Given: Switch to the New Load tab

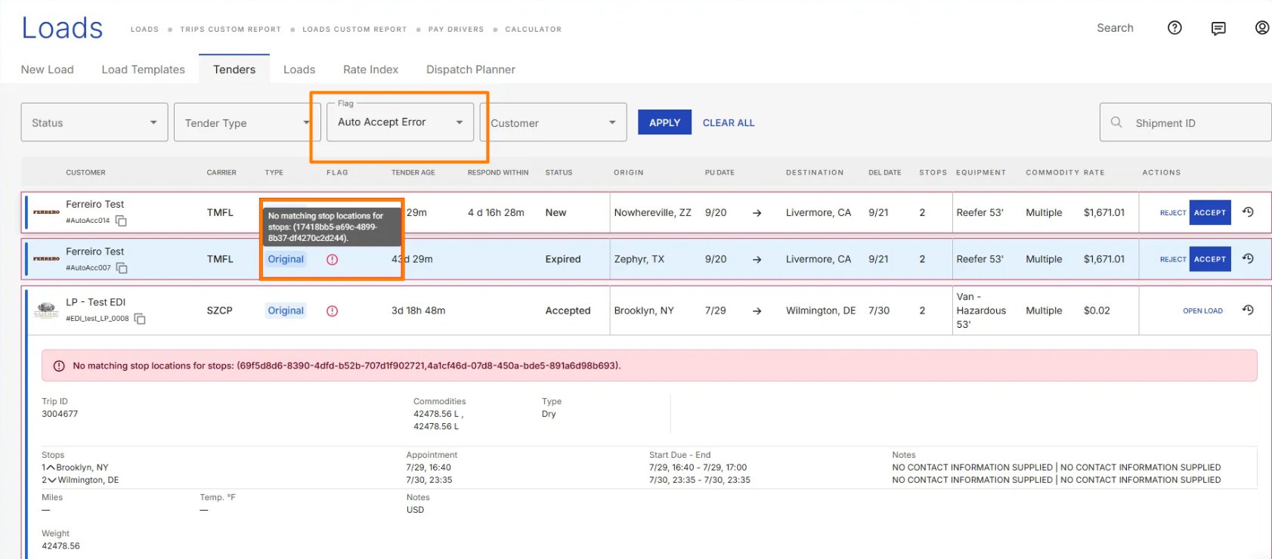Looking at the screenshot, I should click(48, 69).
